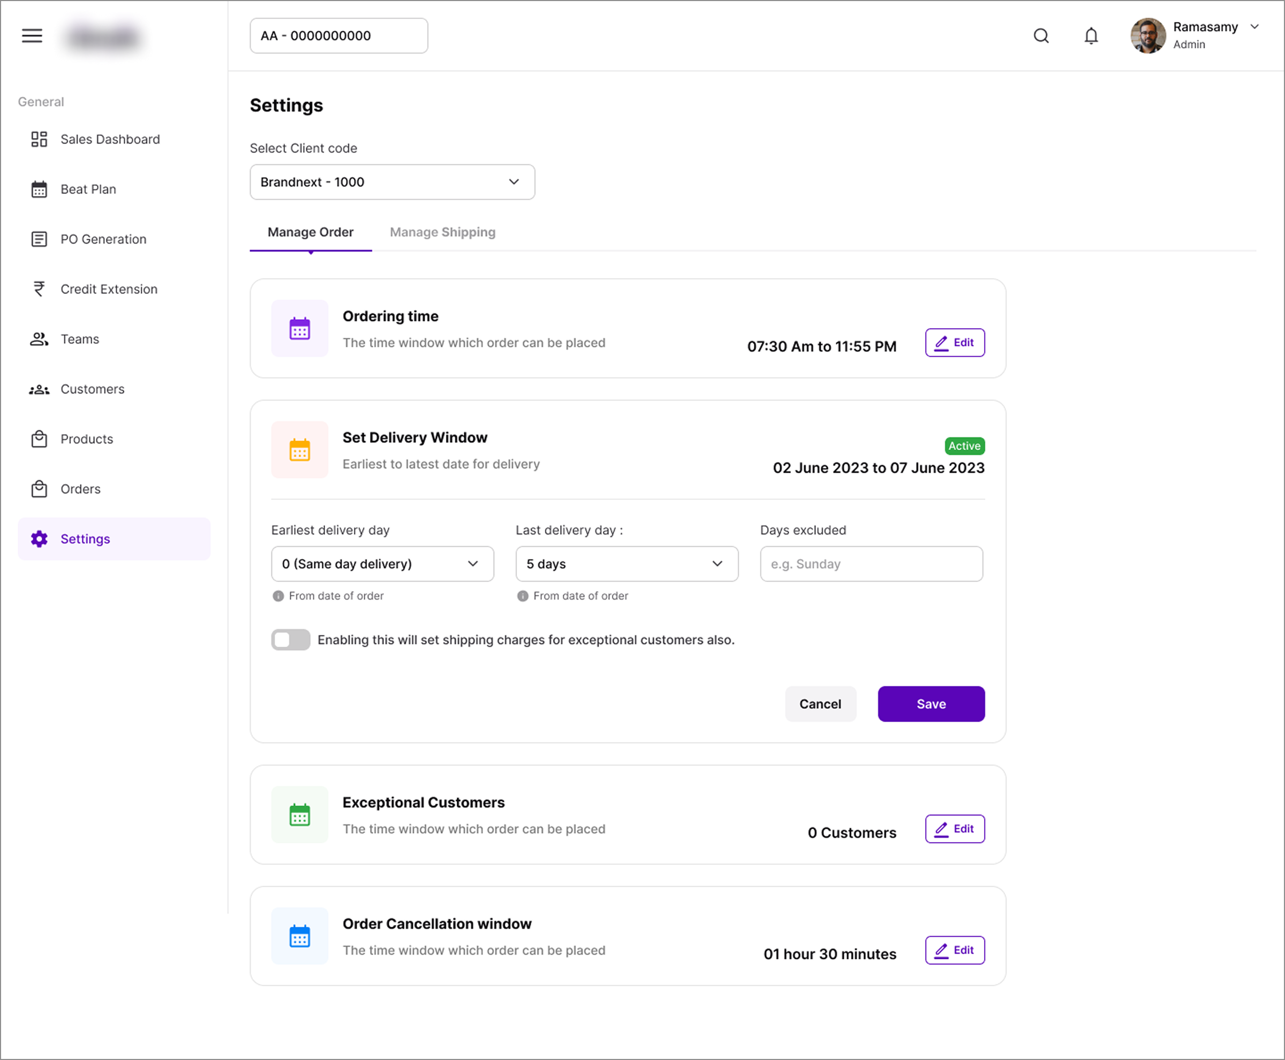
Task: Click the Products bag icon
Action: 39,439
